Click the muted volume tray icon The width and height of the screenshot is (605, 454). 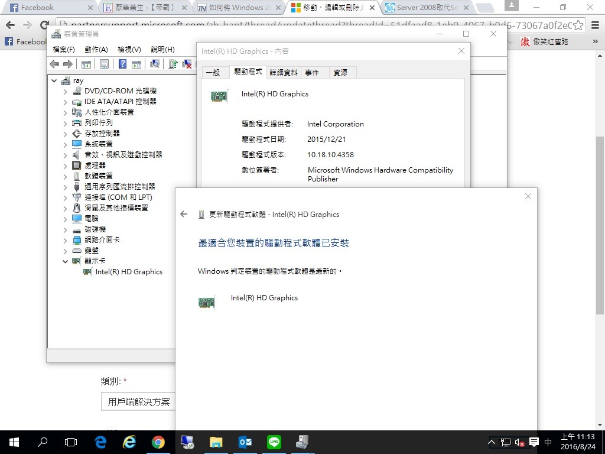(519, 442)
